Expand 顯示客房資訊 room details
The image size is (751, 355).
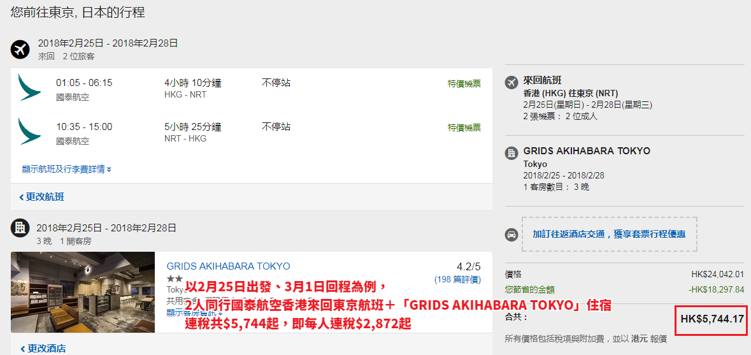[194, 312]
